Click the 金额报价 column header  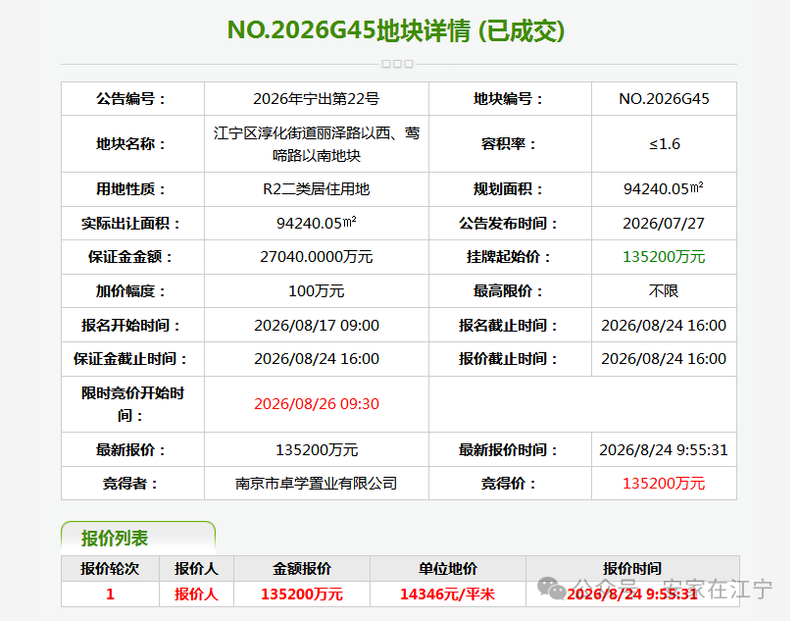pos(302,568)
